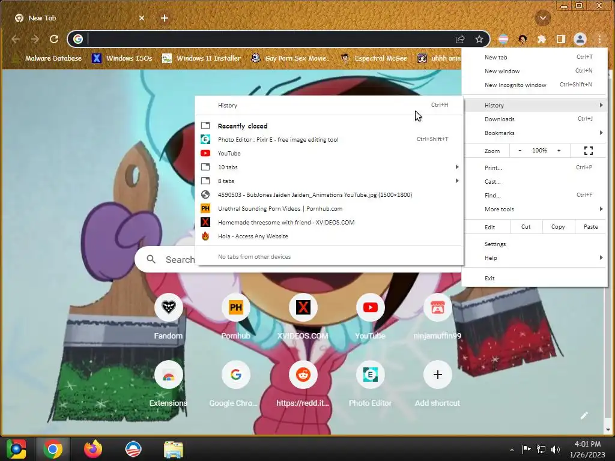This screenshot has width=615, height=461.
Task: Toggle fullscreen mode icon
Action: pos(589,151)
